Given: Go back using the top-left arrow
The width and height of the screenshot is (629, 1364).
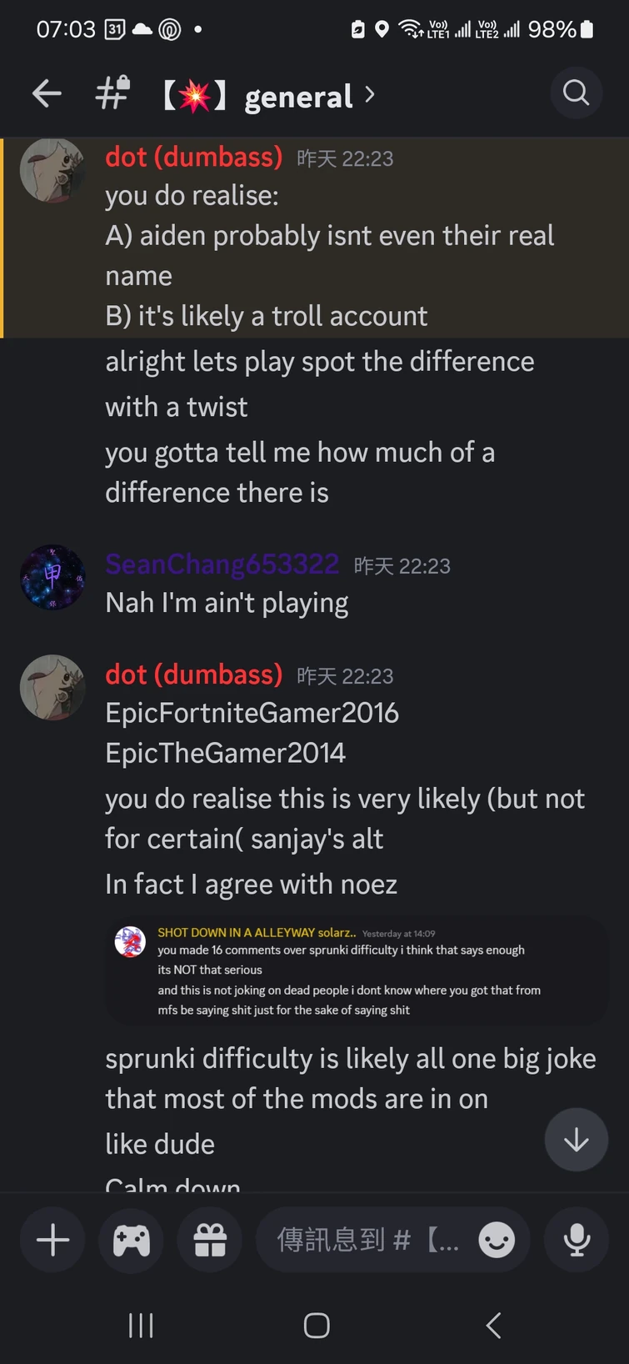Looking at the screenshot, I should [47, 93].
